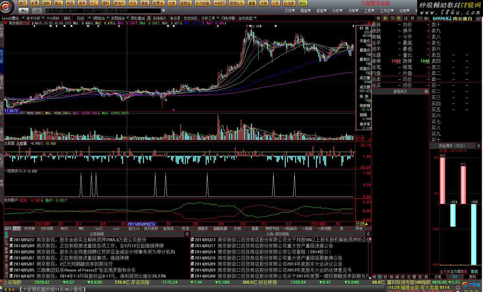
Task: Open the 基金 funds section
Action: click(x=58, y=3)
